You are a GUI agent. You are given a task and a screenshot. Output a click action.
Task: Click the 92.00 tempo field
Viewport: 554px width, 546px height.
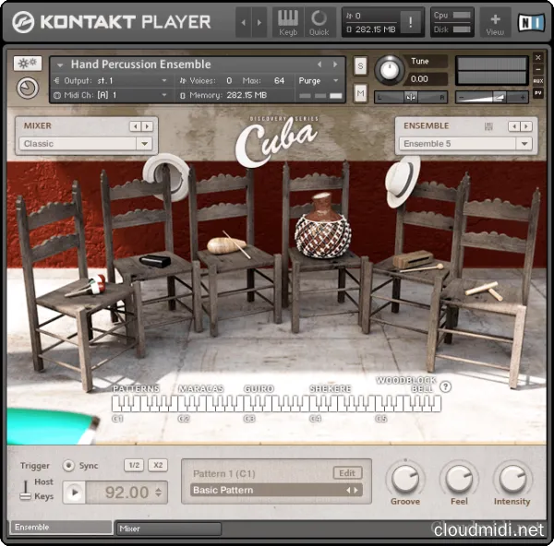pos(126,493)
